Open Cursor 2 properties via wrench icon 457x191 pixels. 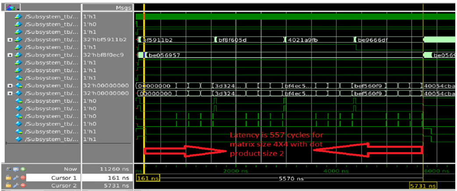coord(15,185)
